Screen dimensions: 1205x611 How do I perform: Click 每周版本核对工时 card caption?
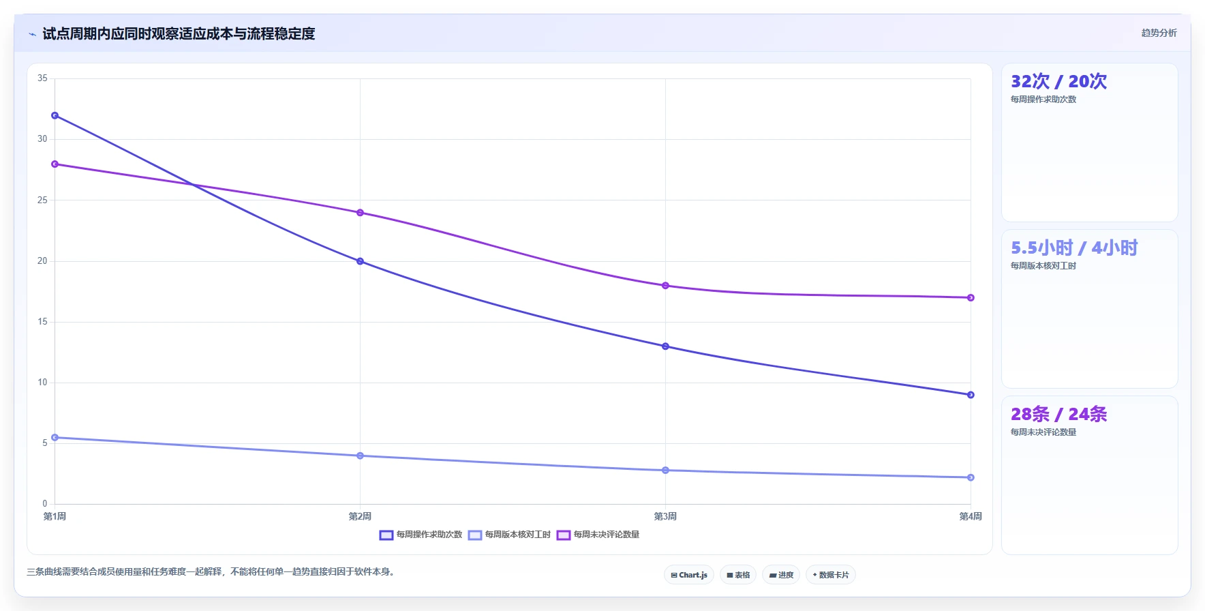point(1043,266)
